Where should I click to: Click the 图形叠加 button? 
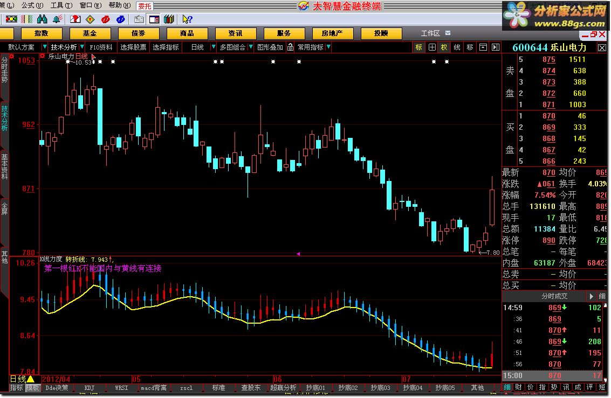tap(270, 47)
